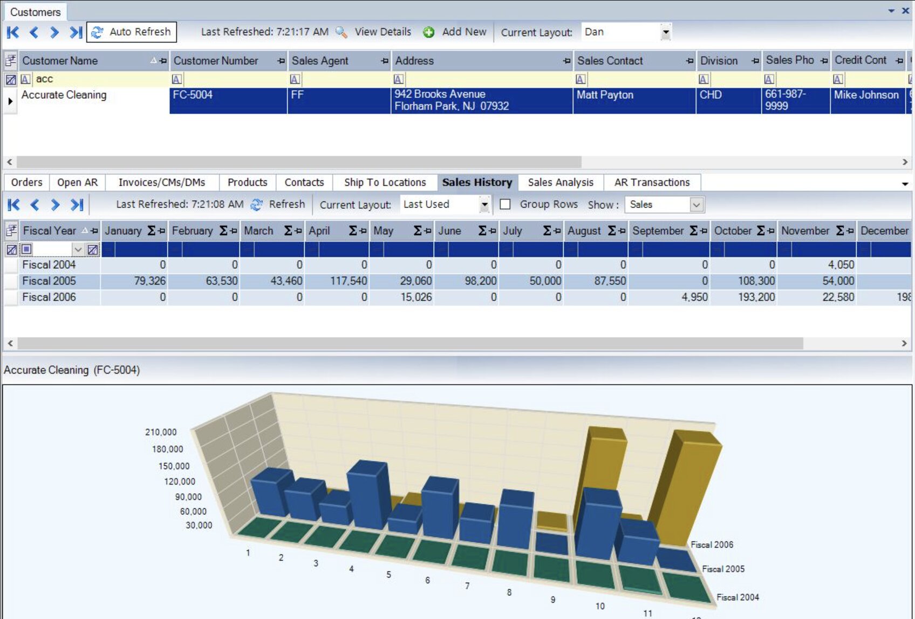Open column chooser icon beside Fiscal Year
This screenshot has height=619, width=915.
[11, 231]
